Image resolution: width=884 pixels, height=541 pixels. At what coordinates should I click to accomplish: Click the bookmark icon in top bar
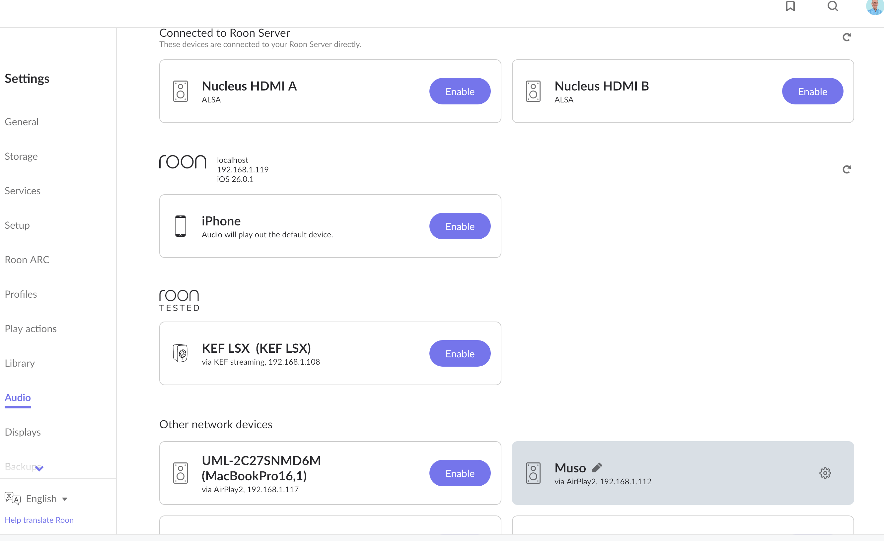pyautogui.click(x=790, y=6)
